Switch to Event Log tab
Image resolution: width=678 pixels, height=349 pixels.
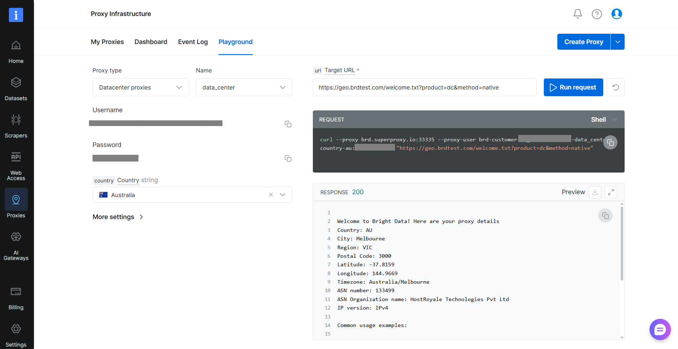coord(193,42)
